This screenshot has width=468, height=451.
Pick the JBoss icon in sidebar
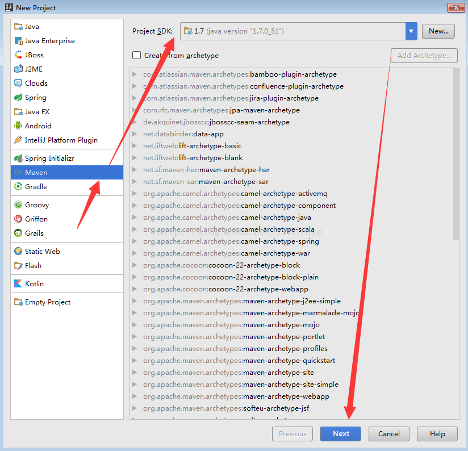[18, 55]
